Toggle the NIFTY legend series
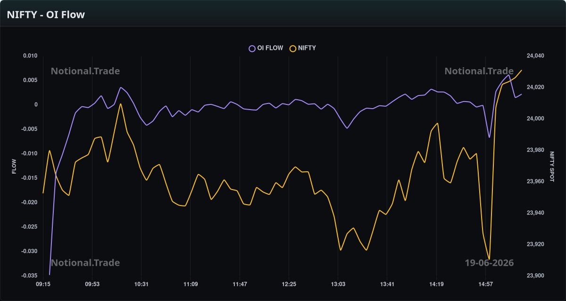Image resolution: width=566 pixels, height=301 pixels. [x=303, y=48]
